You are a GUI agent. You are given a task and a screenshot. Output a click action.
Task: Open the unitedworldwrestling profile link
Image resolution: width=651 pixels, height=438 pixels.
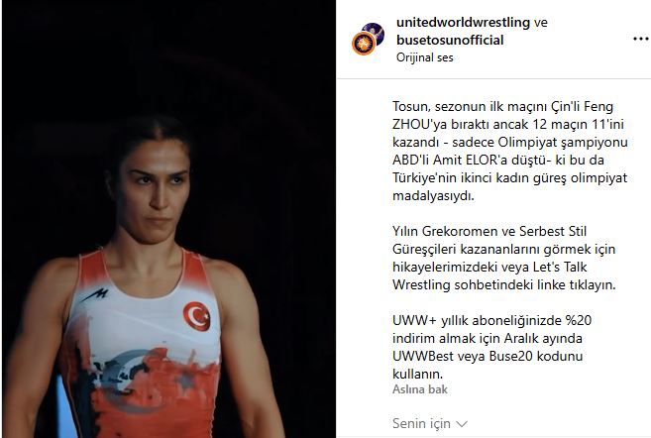click(x=463, y=22)
